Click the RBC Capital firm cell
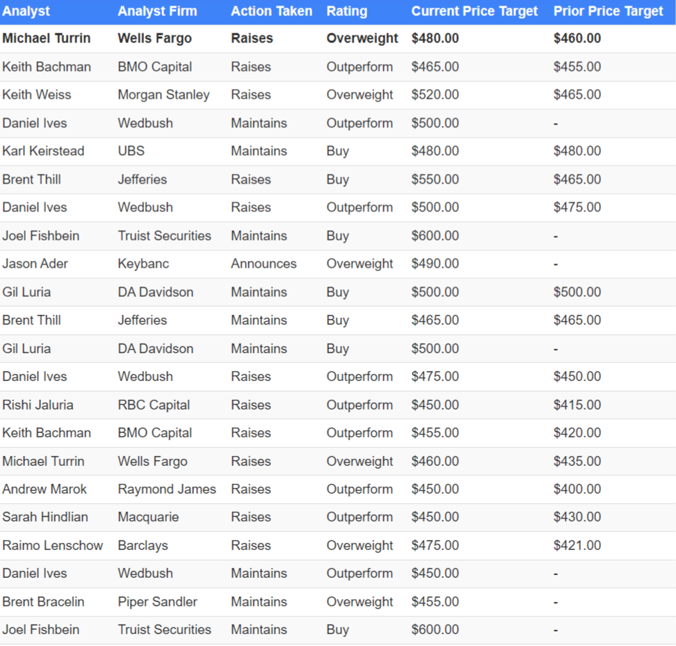Screen dimensions: 676x646 coord(154,405)
